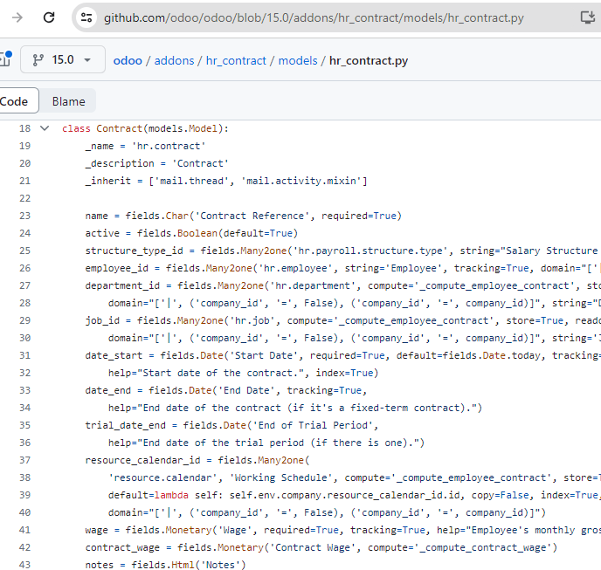Navigate to hr_contract folder breadcrumb

pyautogui.click(x=236, y=60)
